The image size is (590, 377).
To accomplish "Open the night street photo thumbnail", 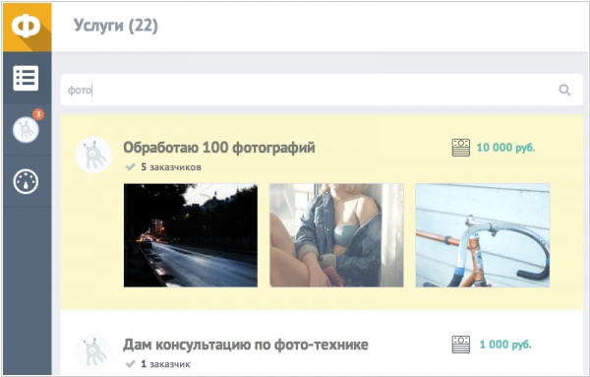I will coord(191,235).
